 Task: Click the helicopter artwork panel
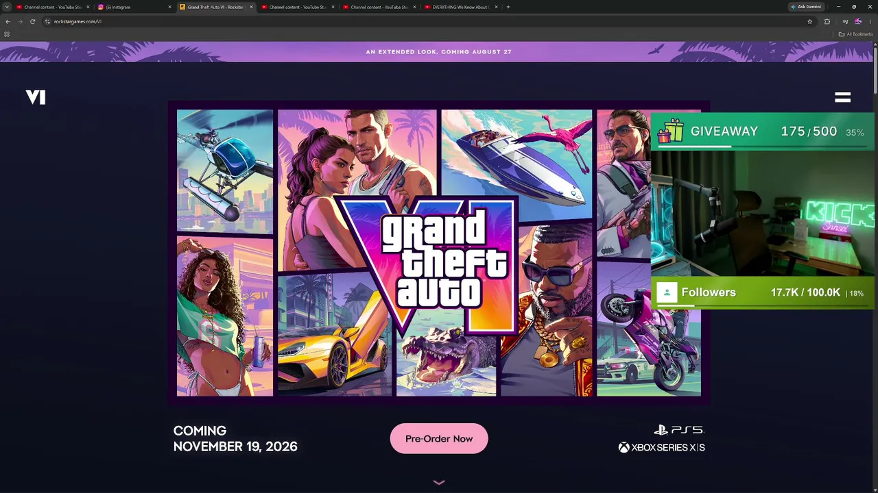pos(225,171)
